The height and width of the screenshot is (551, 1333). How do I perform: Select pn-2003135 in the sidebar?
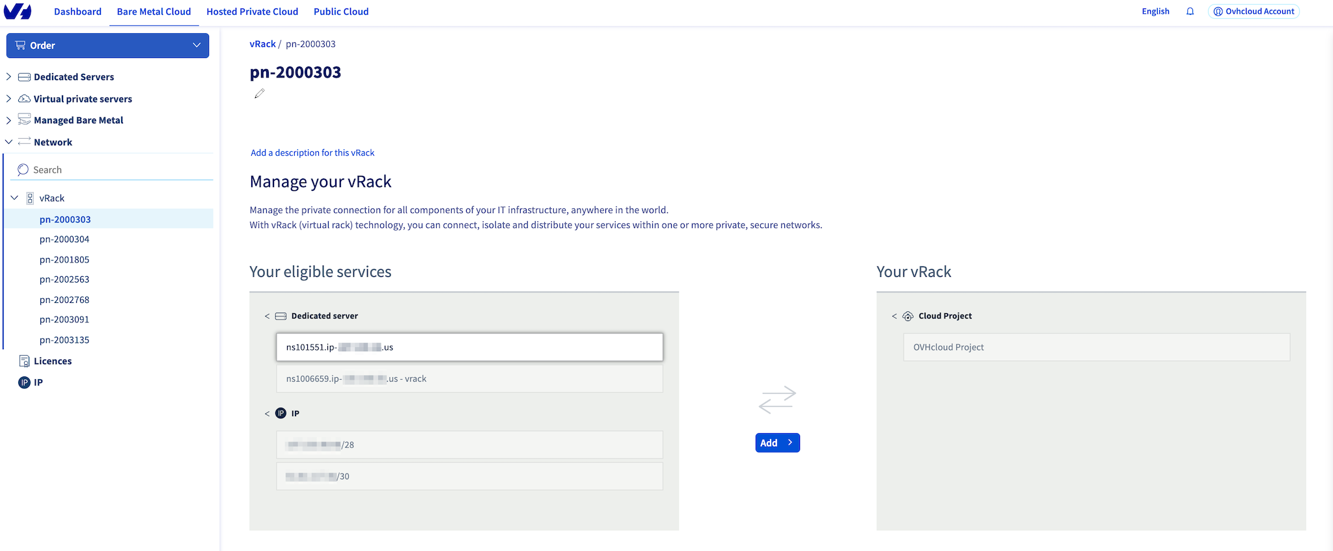(64, 340)
